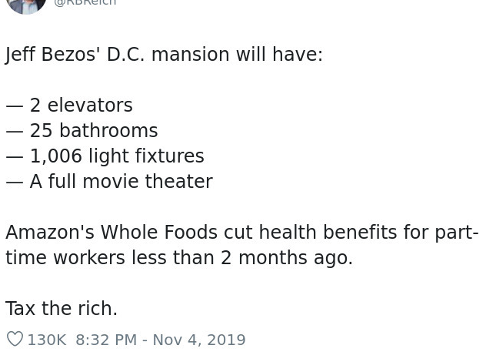Select the "2 elevators" line

pyautogui.click(x=69, y=106)
